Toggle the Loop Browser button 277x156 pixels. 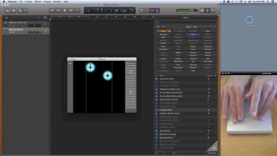click(207, 10)
